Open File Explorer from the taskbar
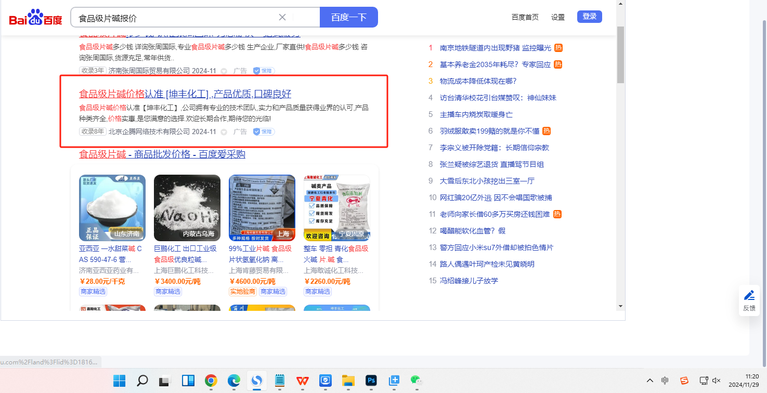This screenshot has height=393, width=767. click(348, 381)
